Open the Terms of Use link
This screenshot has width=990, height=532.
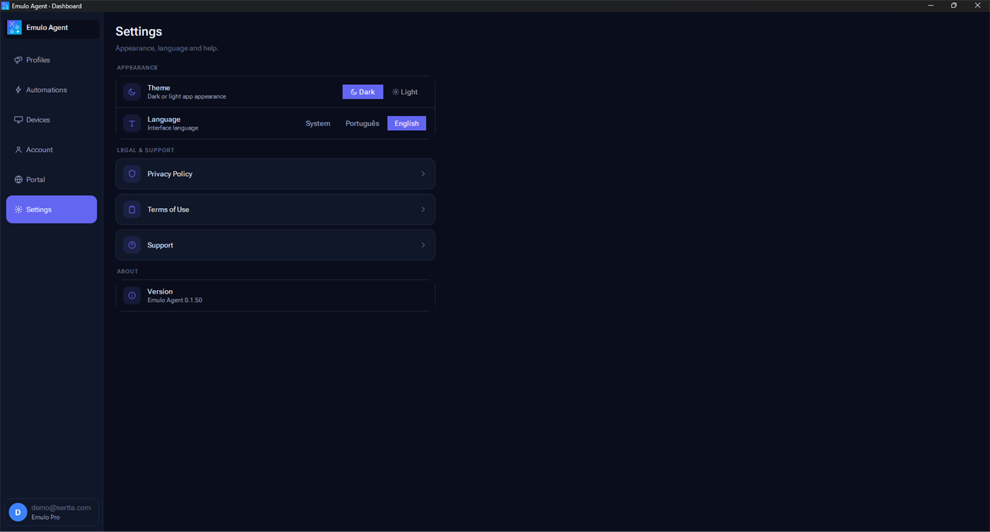(275, 209)
